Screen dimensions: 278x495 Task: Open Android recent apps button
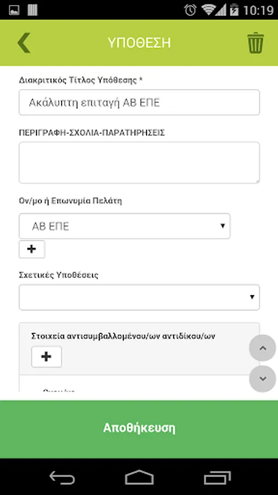218,477
